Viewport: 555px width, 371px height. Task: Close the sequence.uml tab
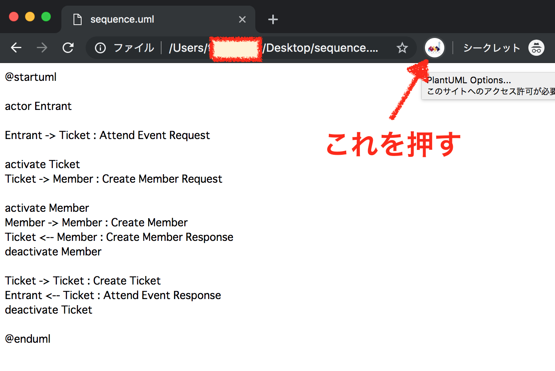[x=242, y=19]
